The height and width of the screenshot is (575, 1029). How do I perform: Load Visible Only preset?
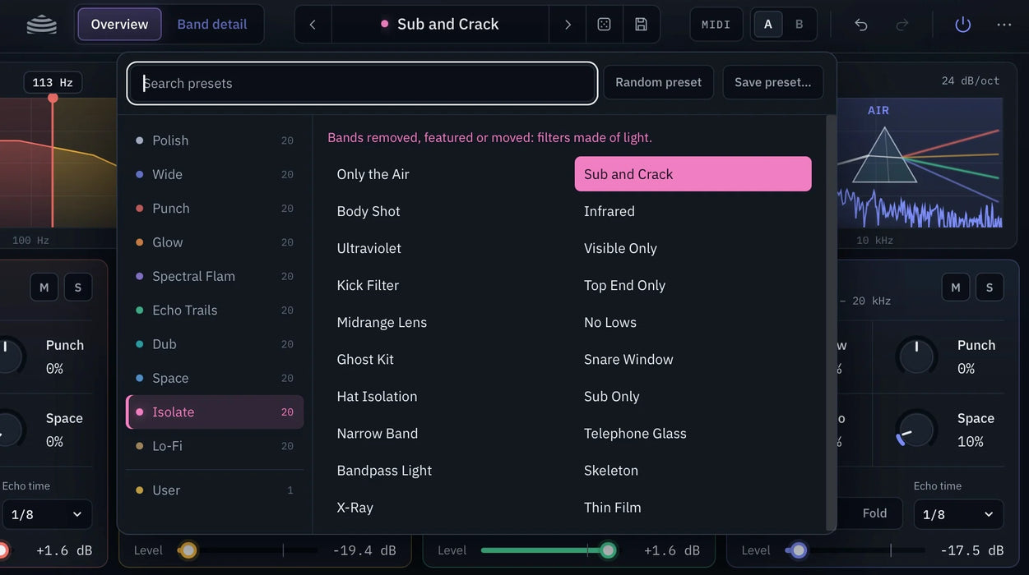click(693, 248)
